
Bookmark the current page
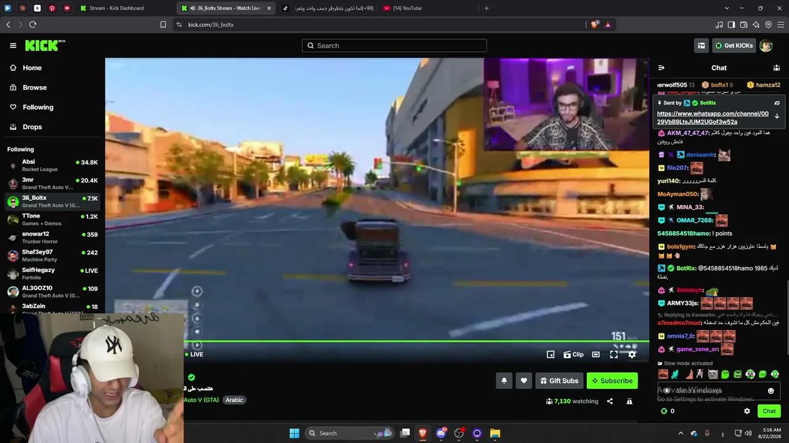[163, 25]
